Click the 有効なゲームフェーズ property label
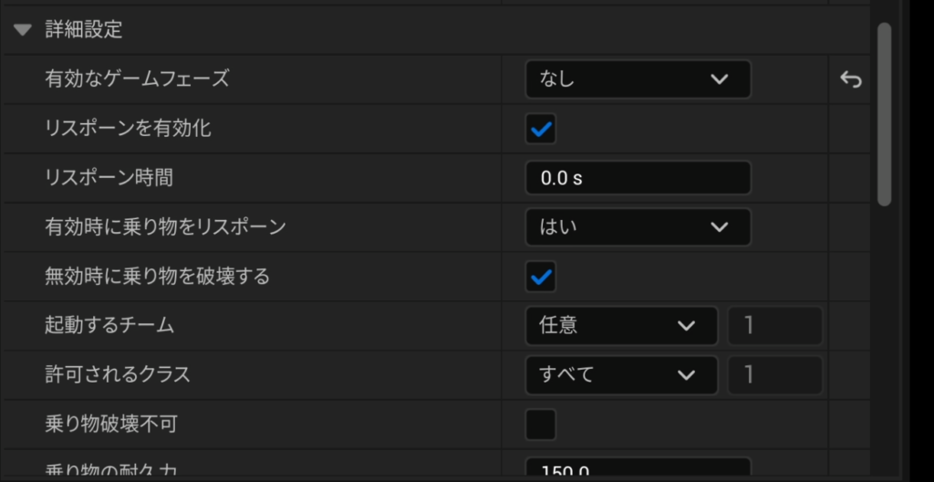Viewport: 934px width, 482px height. point(137,79)
